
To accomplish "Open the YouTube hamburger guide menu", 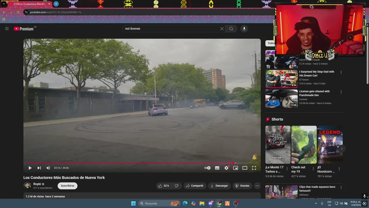I will 7,29.
